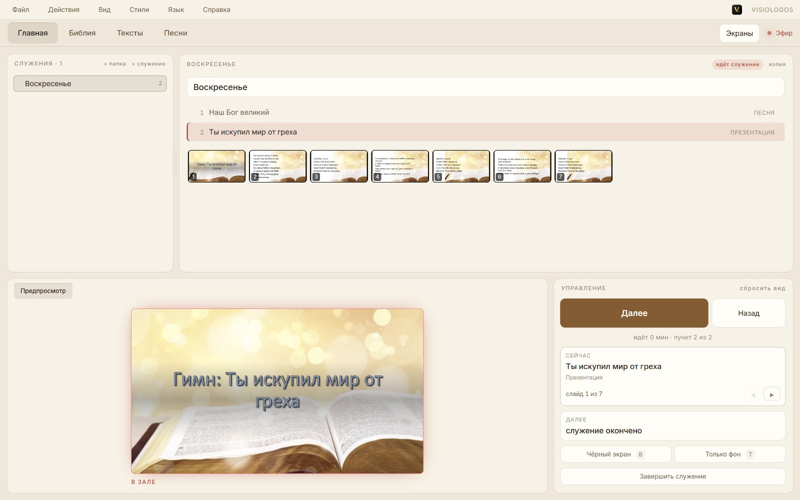Click the копия link

click(x=777, y=64)
